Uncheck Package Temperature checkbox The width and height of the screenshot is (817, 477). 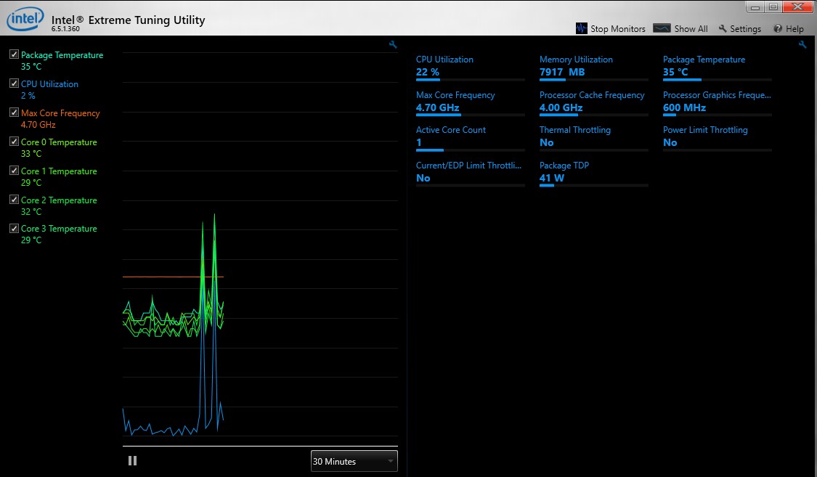(14, 54)
